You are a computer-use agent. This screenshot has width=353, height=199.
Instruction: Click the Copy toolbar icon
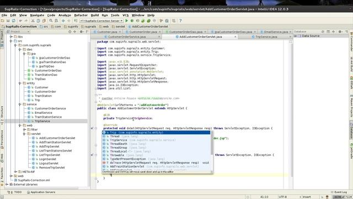[38, 21]
